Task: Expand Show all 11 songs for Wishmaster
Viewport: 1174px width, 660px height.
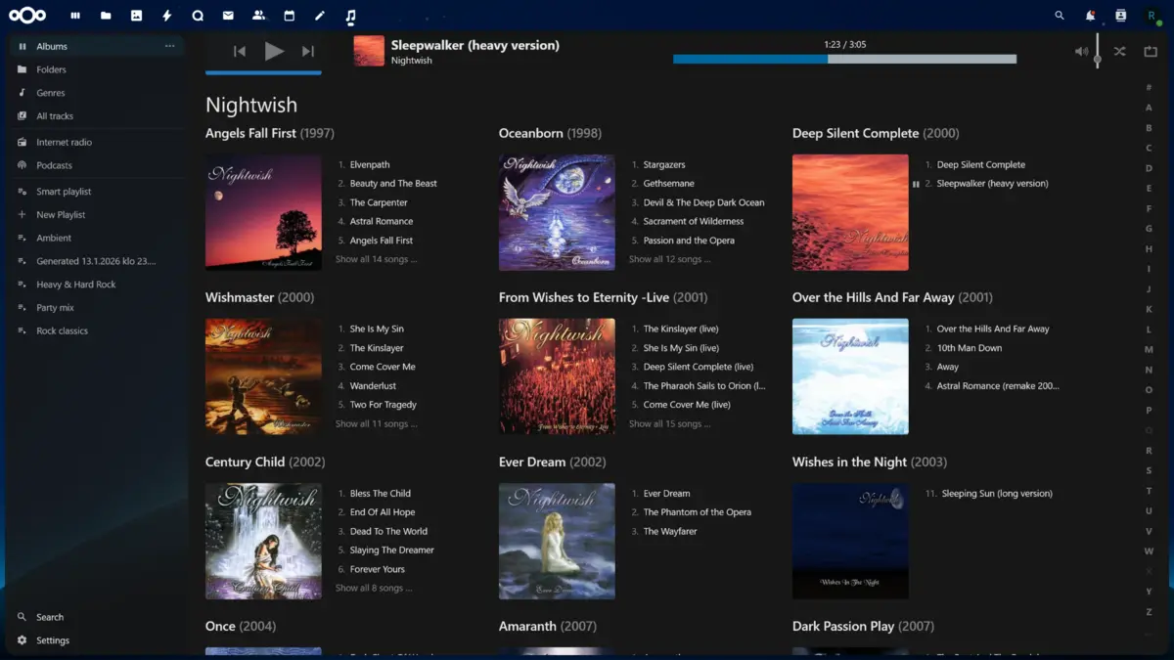Action: tap(376, 424)
